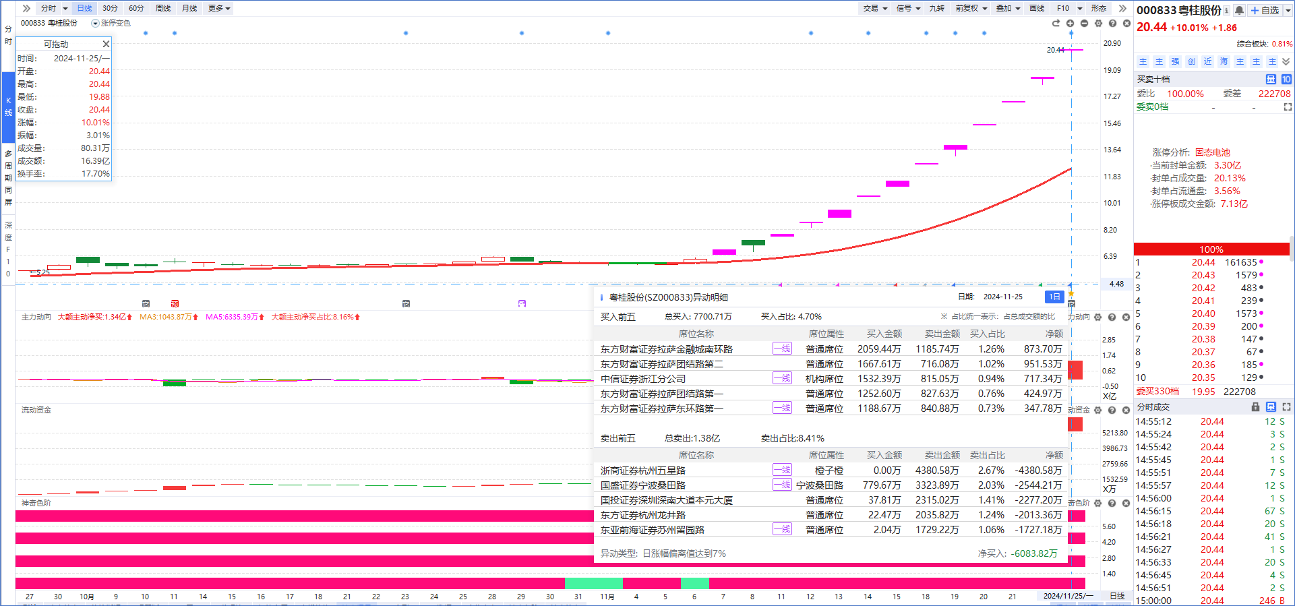This screenshot has height=606, width=1295.
Task: Click the zoom-in plus icon above chart
Action: click(x=1070, y=24)
